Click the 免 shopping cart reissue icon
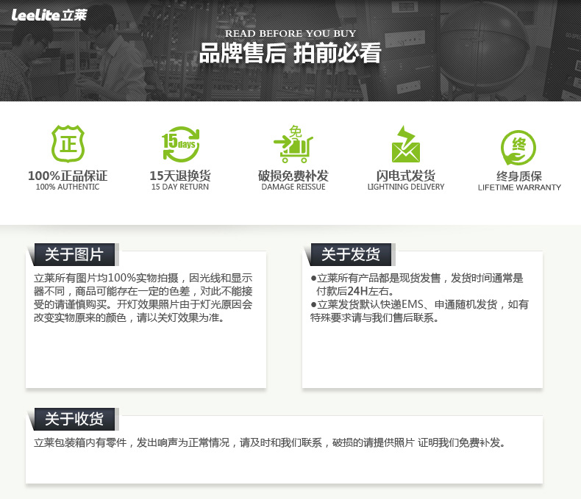581x499 pixels. coord(293,144)
